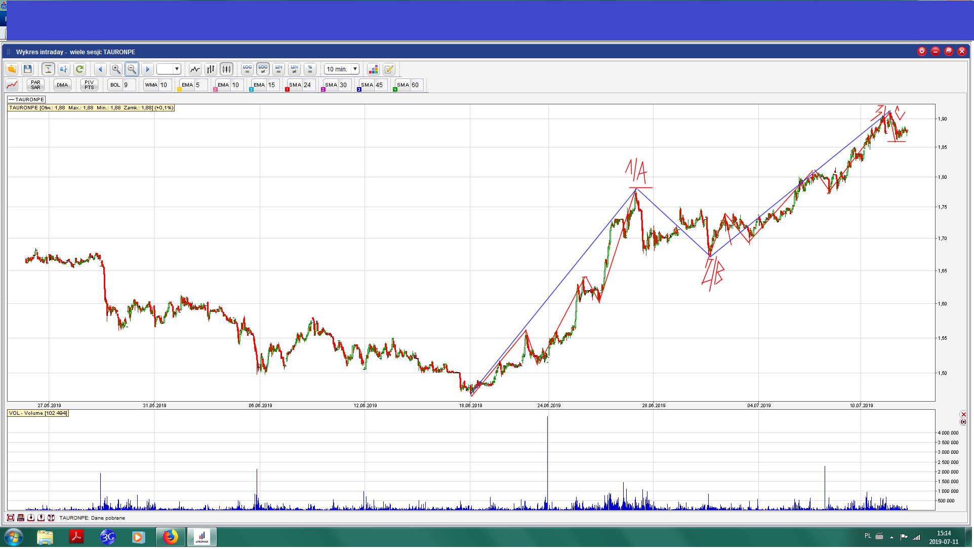
Task: Save the chart with floppy disk icon
Action: pyautogui.click(x=28, y=69)
